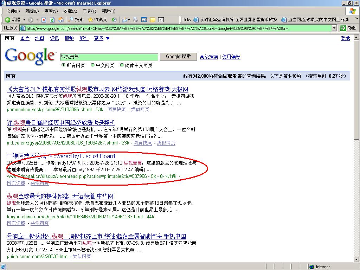360x270 pixels.
Task: Click the vertical scrollbar up arrow
Action: (x=356, y=37)
